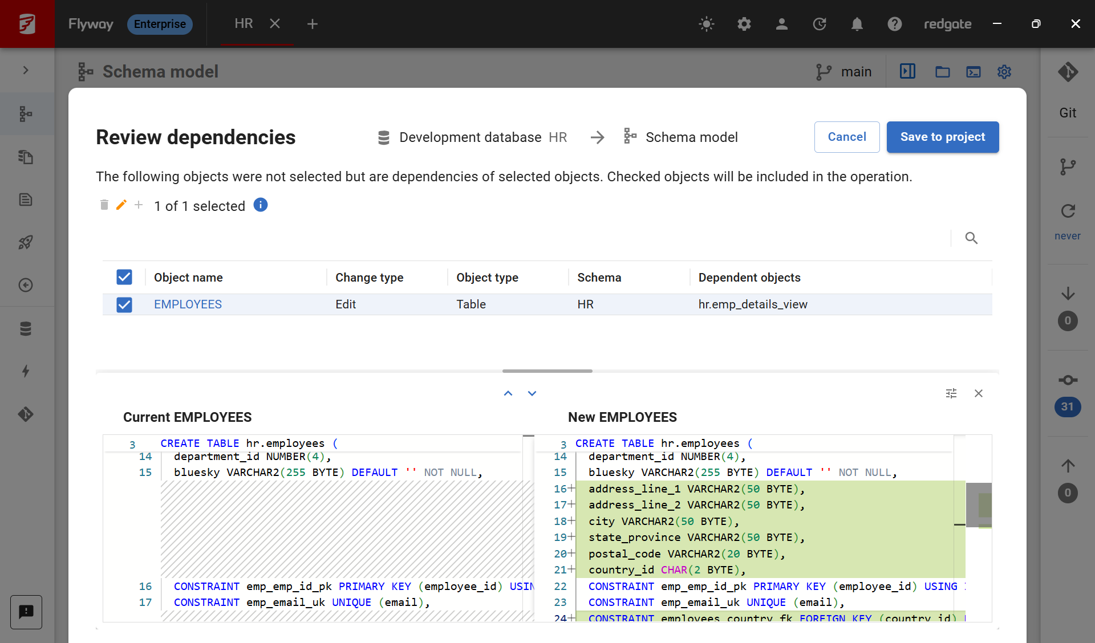Click the blue info icon beside selection count

click(x=261, y=205)
